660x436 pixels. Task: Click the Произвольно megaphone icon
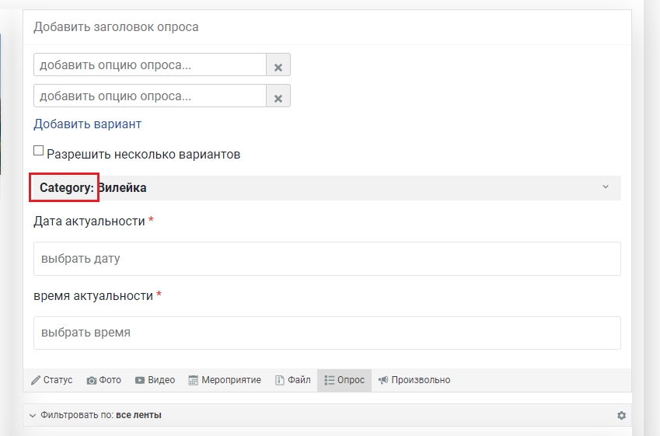click(383, 381)
